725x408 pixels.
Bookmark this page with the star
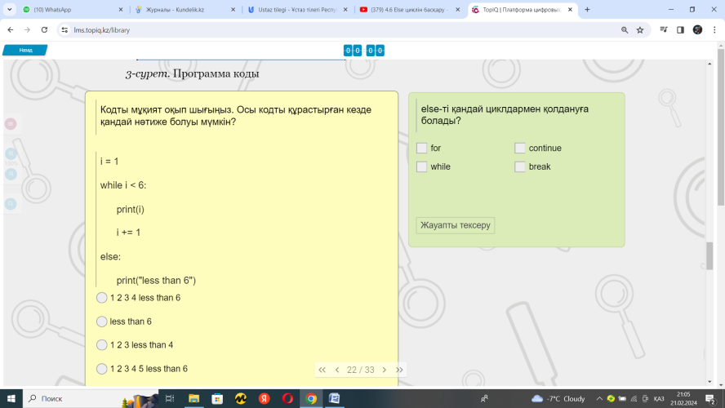click(640, 30)
